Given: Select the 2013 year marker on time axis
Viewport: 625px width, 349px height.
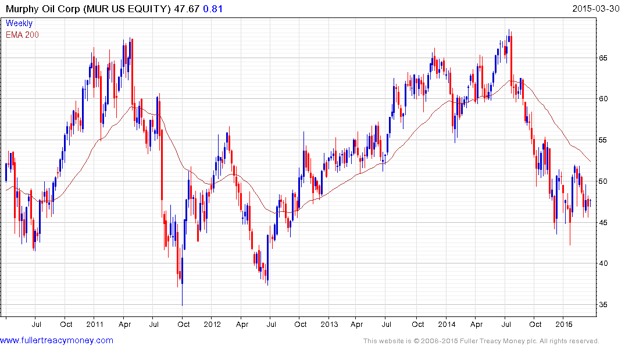Looking at the screenshot, I should 329,323.
